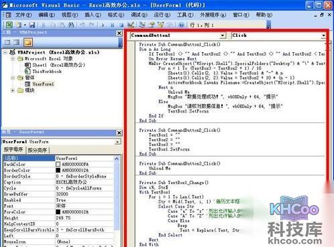Open the 工具 menu
This screenshot has width=334, height=247.
pyautogui.click(x=185, y=15)
